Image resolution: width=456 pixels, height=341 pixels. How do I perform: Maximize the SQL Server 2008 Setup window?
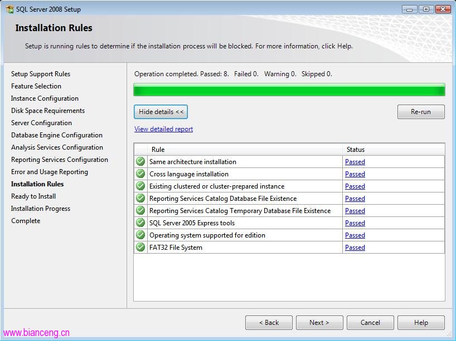426,9
